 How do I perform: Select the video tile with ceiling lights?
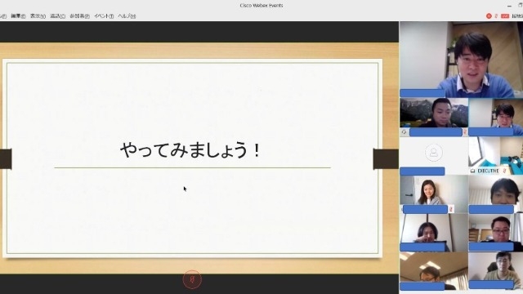pyautogui.click(x=434, y=271)
